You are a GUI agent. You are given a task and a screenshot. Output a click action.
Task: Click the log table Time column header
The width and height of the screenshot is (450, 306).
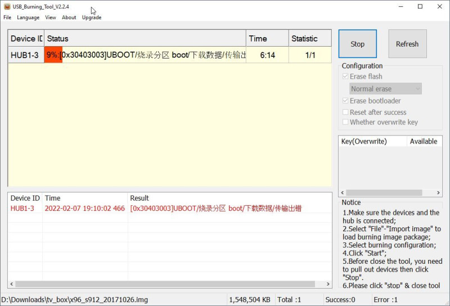tap(85, 198)
